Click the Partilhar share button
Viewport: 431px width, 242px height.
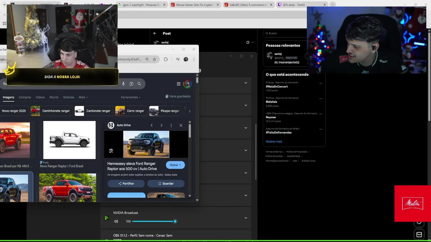coord(126,184)
